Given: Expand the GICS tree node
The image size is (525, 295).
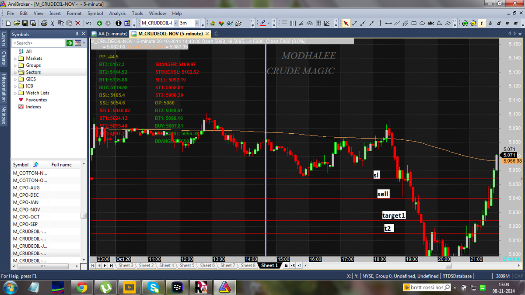Looking at the screenshot, I should click(x=16, y=79).
